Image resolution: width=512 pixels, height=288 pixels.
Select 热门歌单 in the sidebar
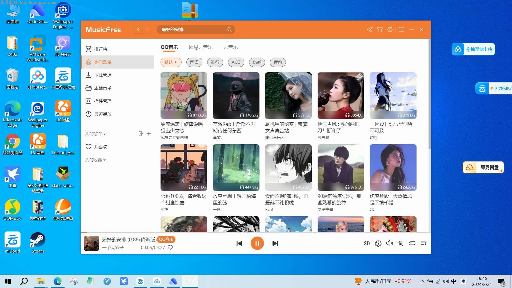[x=117, y=62]
